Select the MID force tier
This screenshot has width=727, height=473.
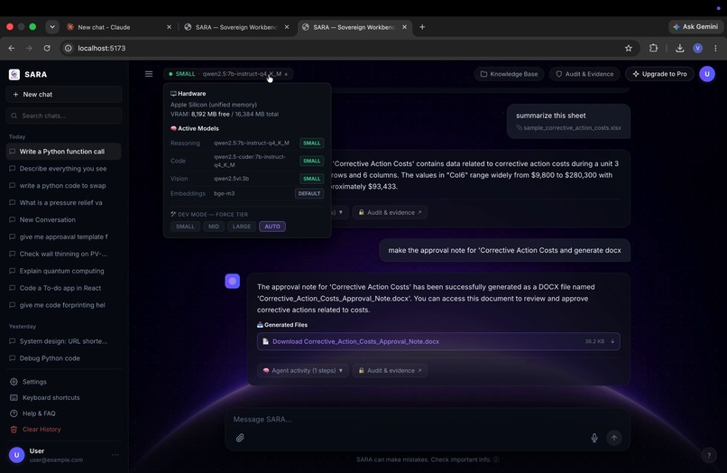coord(213,227)
